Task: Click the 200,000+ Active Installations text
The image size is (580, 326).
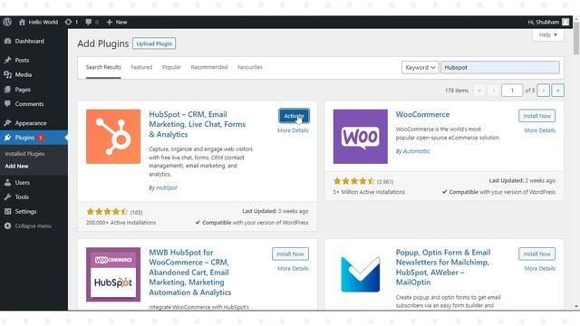Action: click(121, 223)
